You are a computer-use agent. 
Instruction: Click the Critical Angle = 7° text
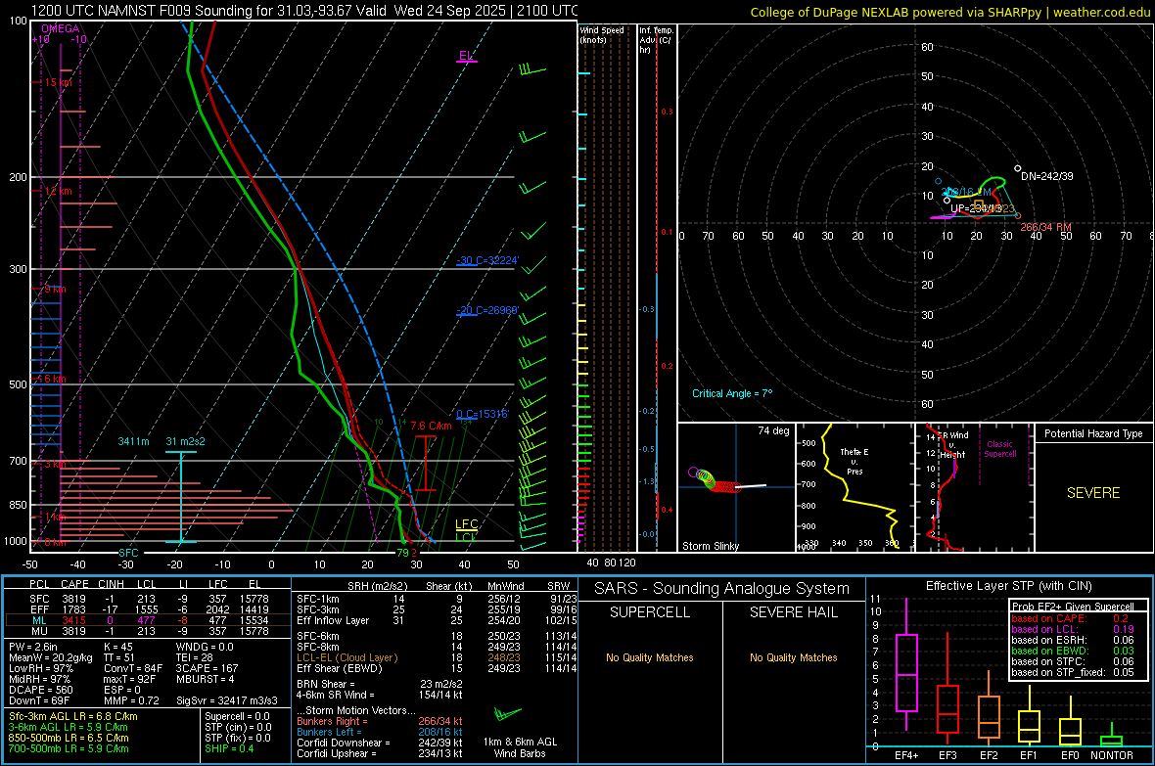[732, 393]
